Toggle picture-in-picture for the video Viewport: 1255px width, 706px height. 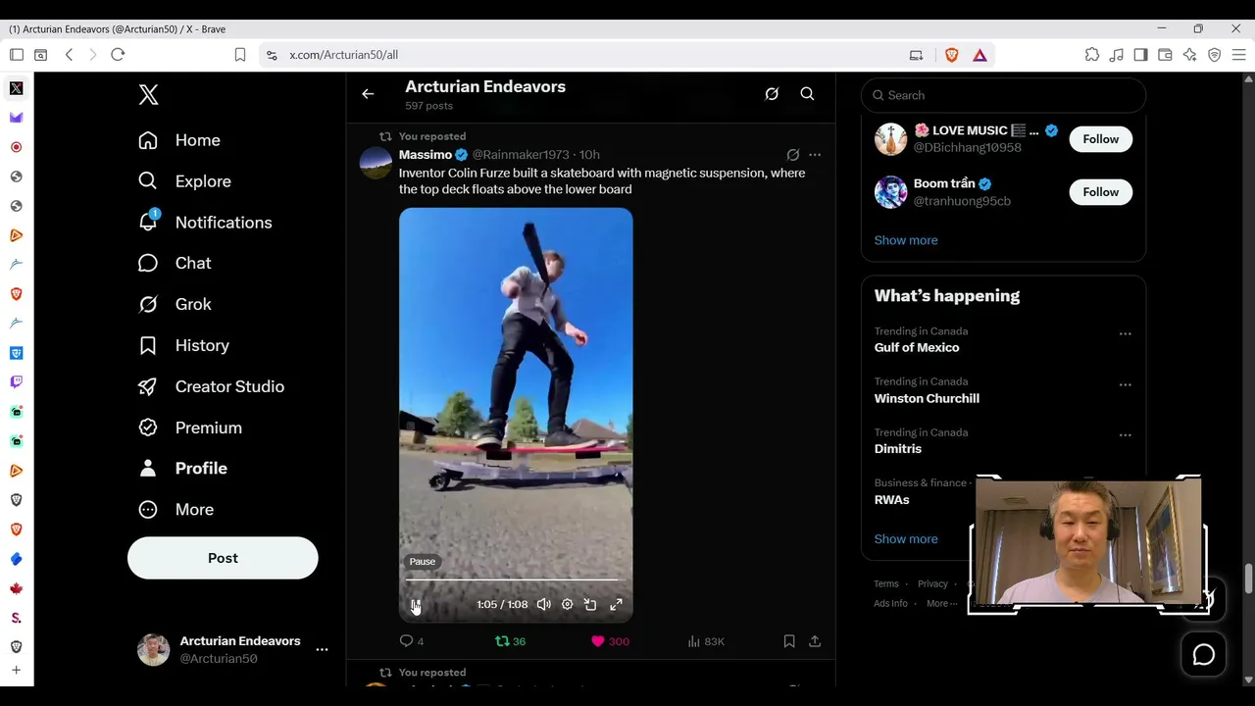pyautogui.click(x=590, y=605)
